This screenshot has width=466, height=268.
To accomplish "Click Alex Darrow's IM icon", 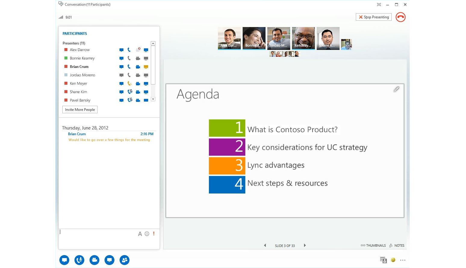I will [x=121, y=50].
